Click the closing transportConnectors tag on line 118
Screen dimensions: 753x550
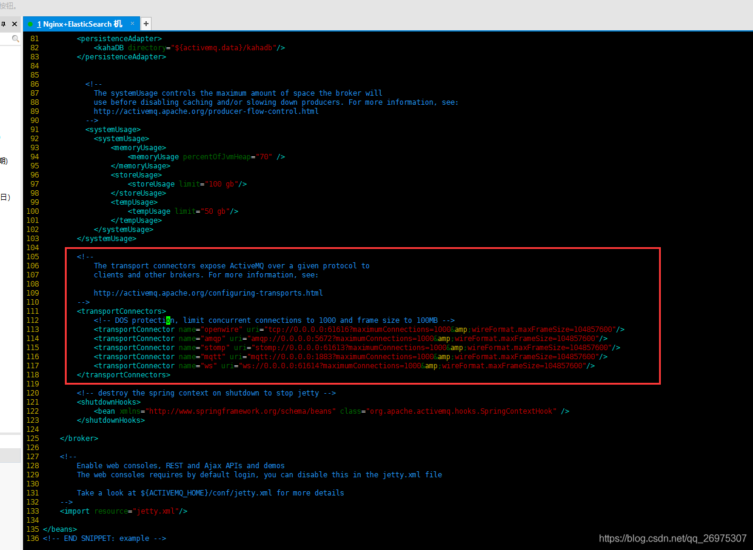[x=124, y=375]
